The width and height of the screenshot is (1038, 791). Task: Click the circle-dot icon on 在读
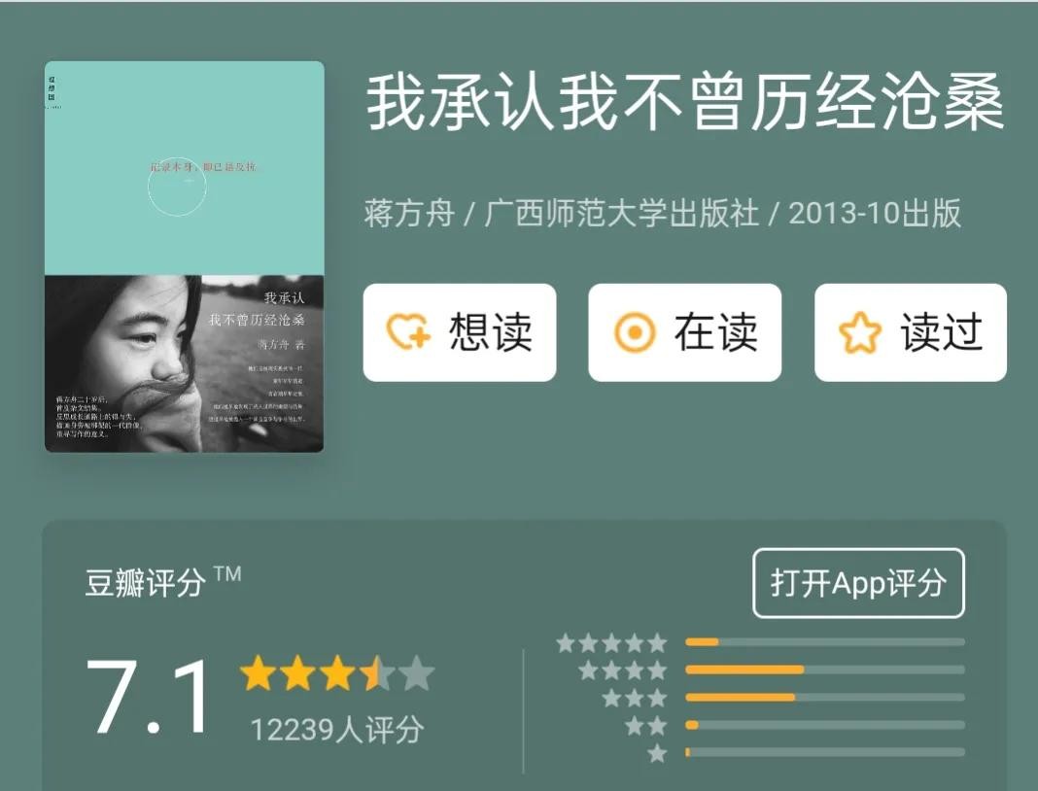tap(635, 332)
